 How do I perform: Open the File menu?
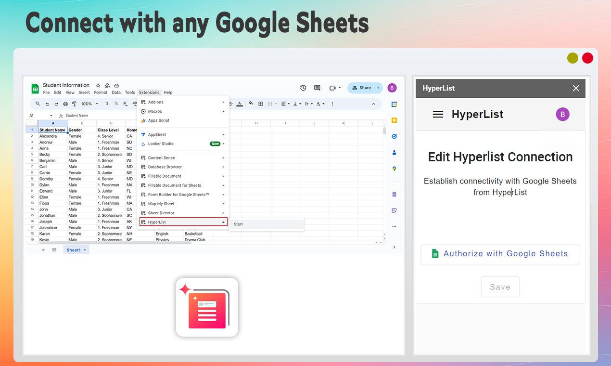(x=46, y=92)
